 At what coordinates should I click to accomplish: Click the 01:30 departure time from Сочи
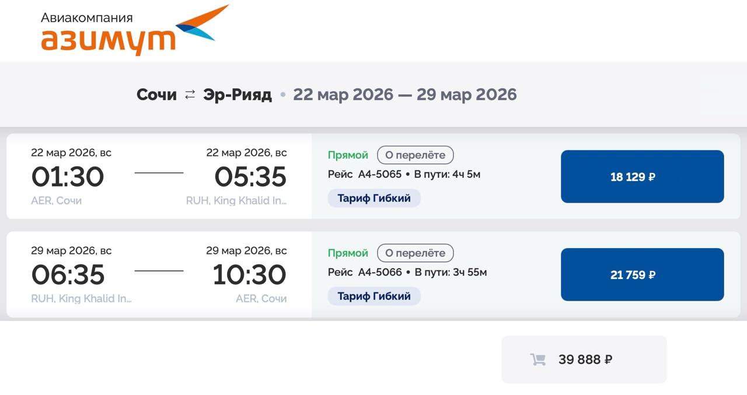(x=68, y=177)
